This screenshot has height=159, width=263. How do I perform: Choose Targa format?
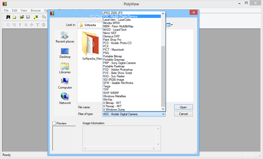(x=132, y=86)
